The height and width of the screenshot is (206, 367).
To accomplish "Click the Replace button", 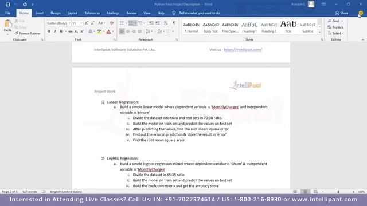I will coord(335,27).
